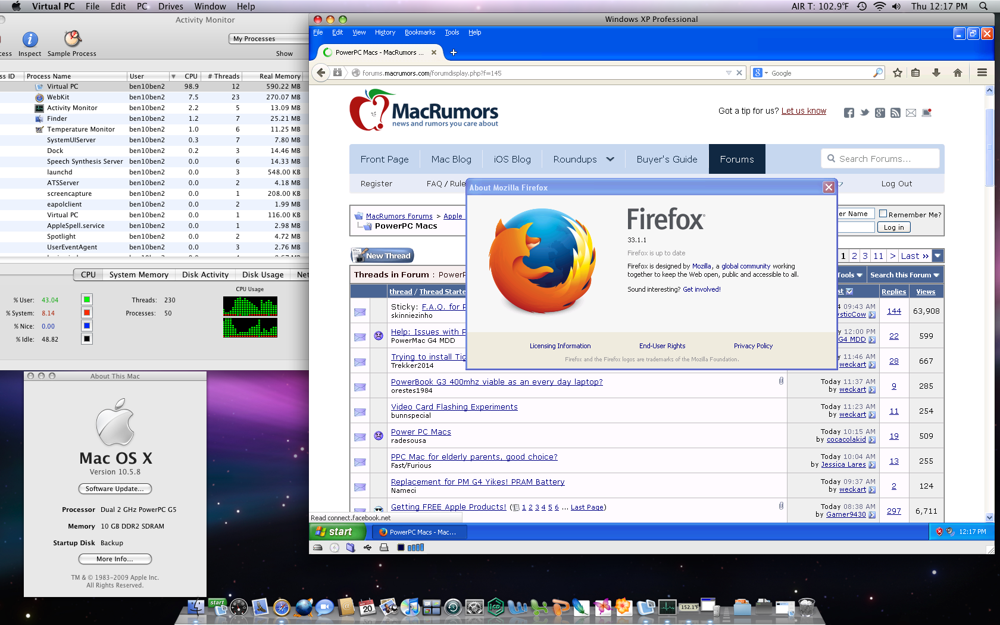Open the Search this Forum dropdown
The width and height of the screenshot is (1000, 625).
905,275
